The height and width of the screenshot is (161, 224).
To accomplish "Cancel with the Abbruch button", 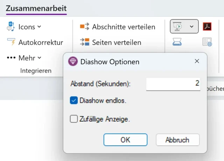I will pos(177,140).
